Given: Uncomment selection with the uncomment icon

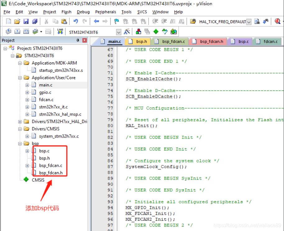Looking at the screenshot, I should [x=181, y=21].
